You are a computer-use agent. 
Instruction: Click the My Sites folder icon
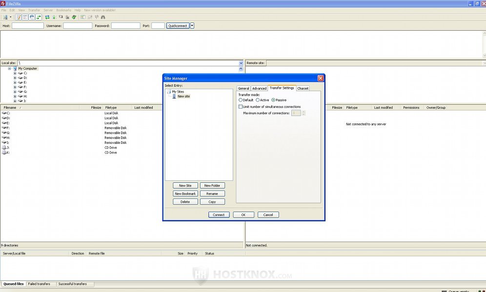[x=169, y=92]
